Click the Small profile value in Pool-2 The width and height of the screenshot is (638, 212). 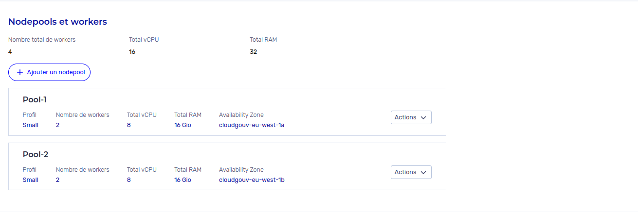click(x=31, y=180)
